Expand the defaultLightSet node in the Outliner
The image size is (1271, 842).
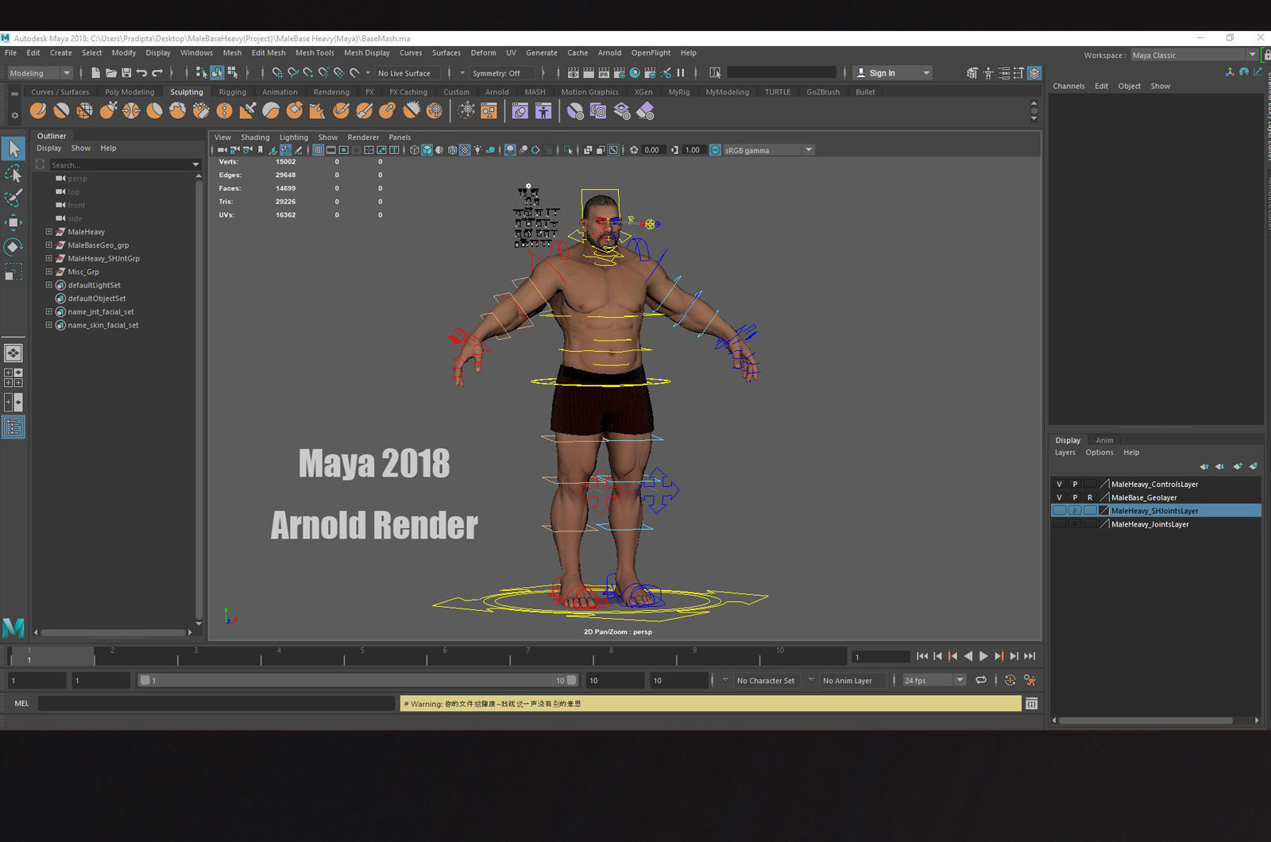pos(48,285)
